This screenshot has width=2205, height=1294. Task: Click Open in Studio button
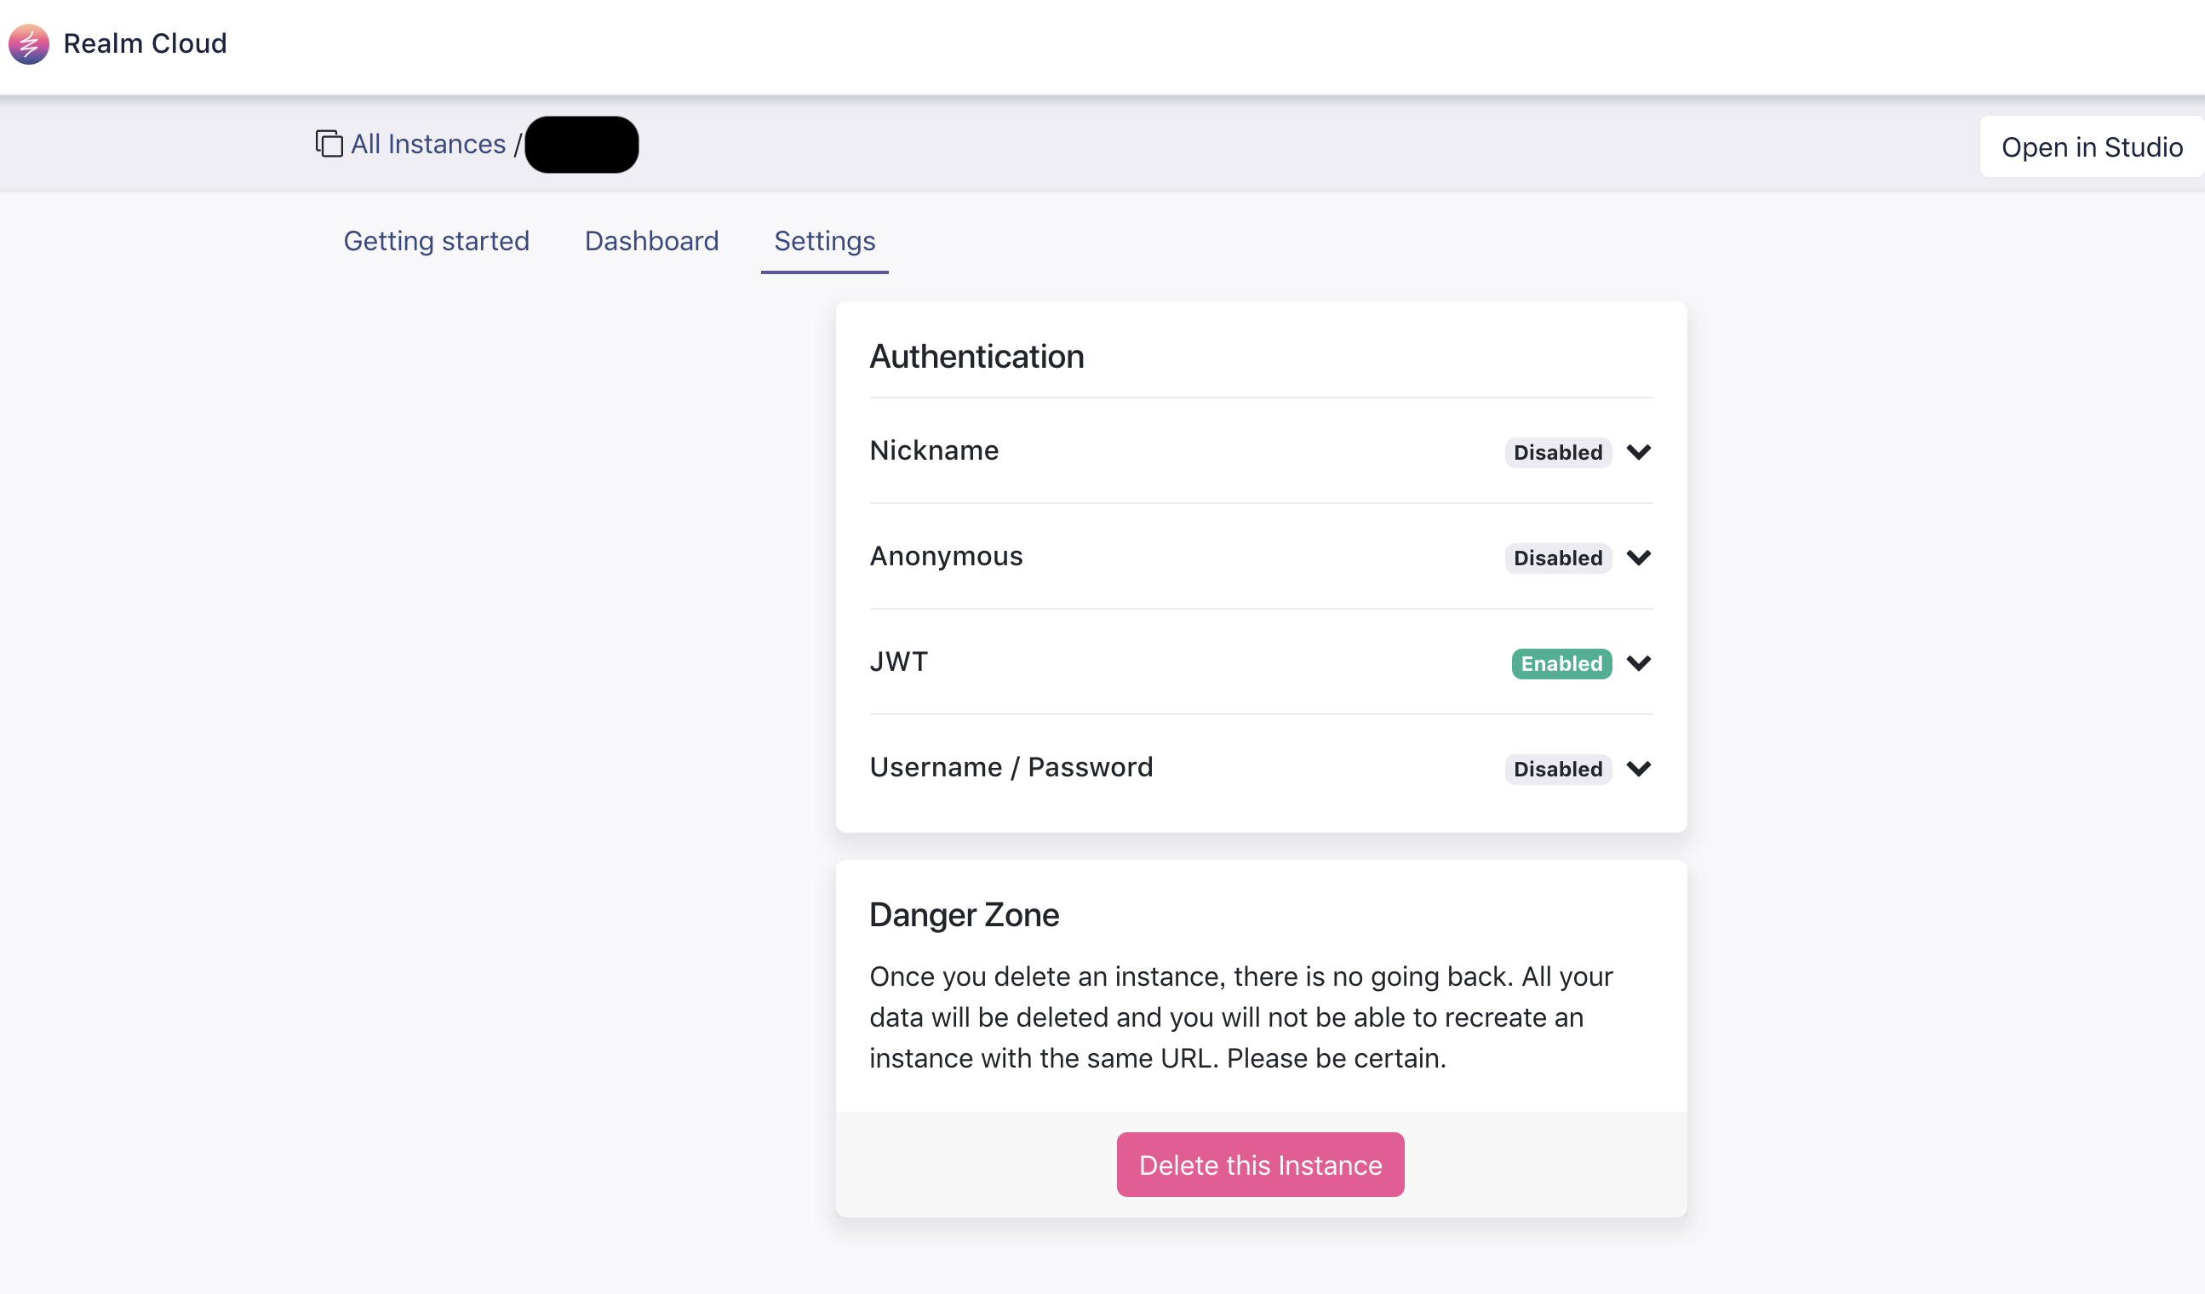click(2091, 145)
